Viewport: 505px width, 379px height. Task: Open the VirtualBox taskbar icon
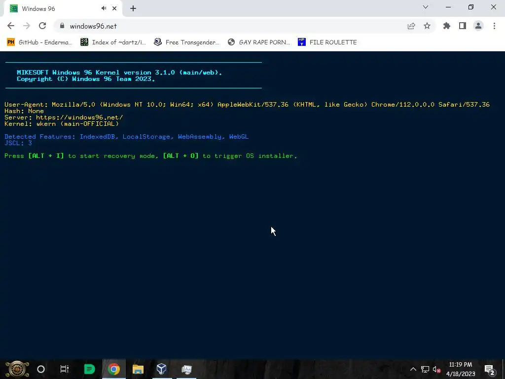pyautogui.click(x=162, y=369)
